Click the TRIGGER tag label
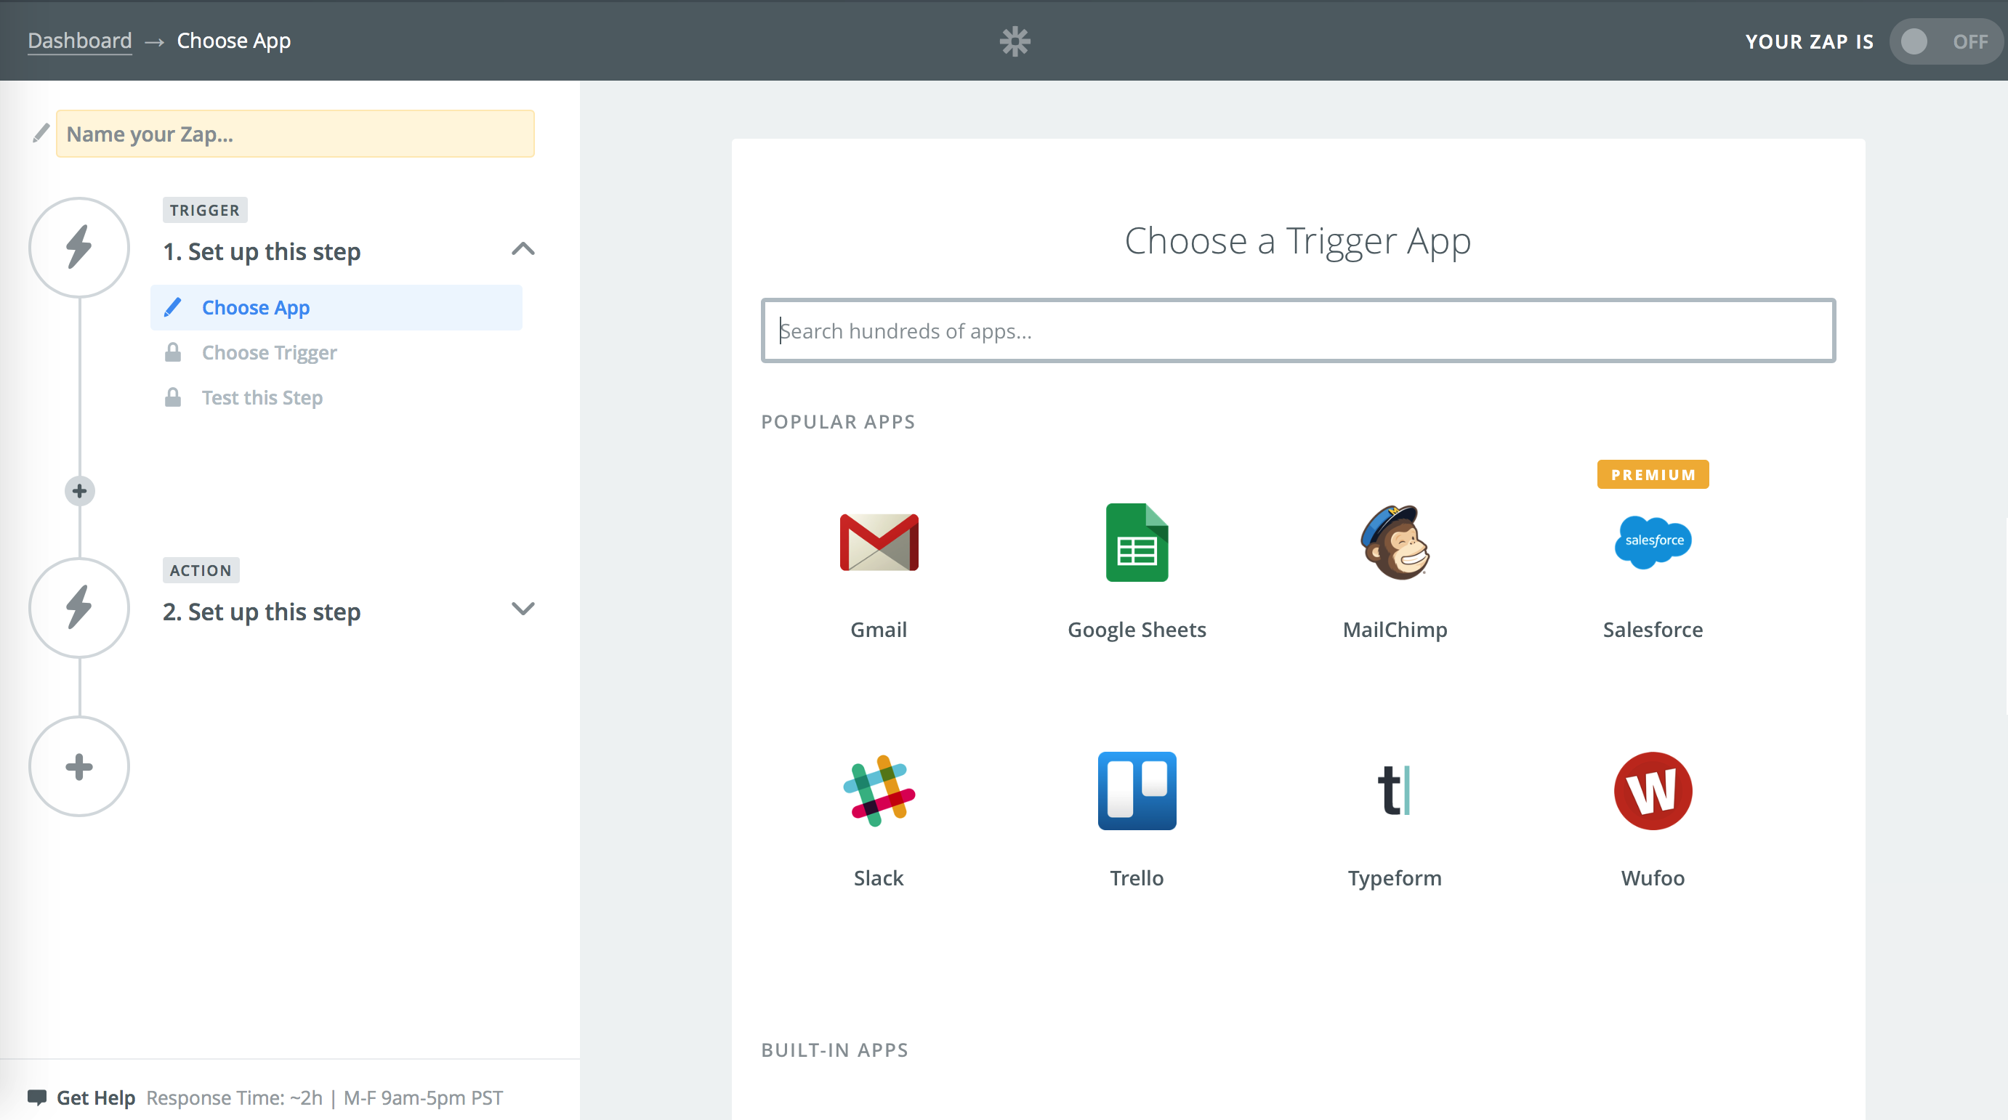2008x1120 pixels. click(204, 211)
